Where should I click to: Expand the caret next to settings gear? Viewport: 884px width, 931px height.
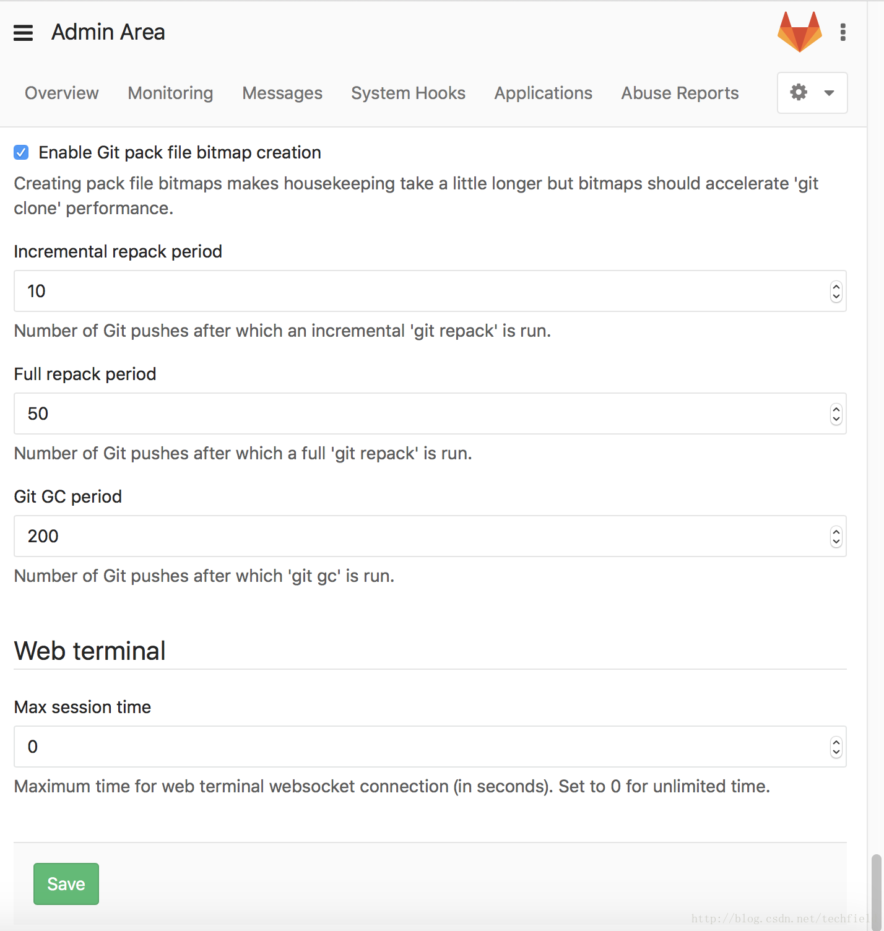(x=829, y=93)
